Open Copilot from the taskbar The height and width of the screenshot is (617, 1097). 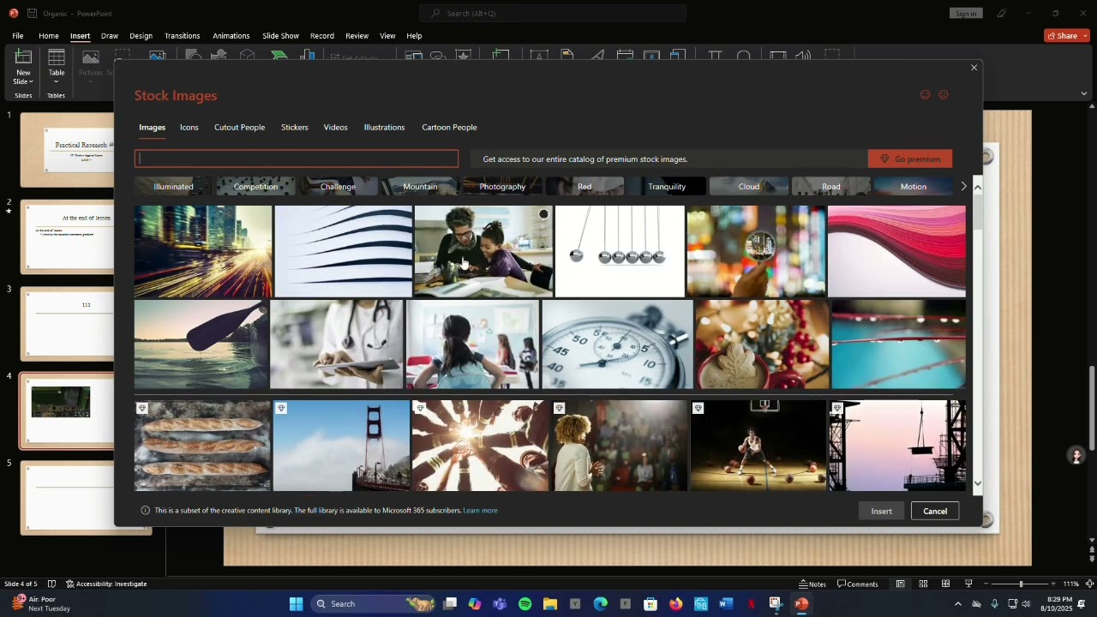point(475,604)
